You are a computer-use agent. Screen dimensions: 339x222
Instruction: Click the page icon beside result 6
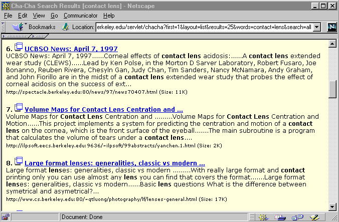point(19,48)
